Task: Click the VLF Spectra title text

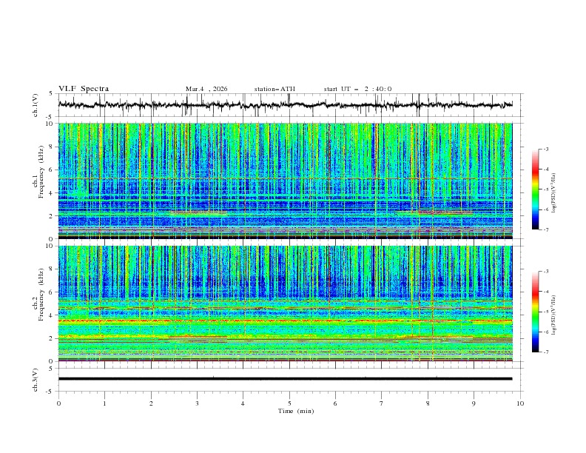Action: click(x=84, y=88)
